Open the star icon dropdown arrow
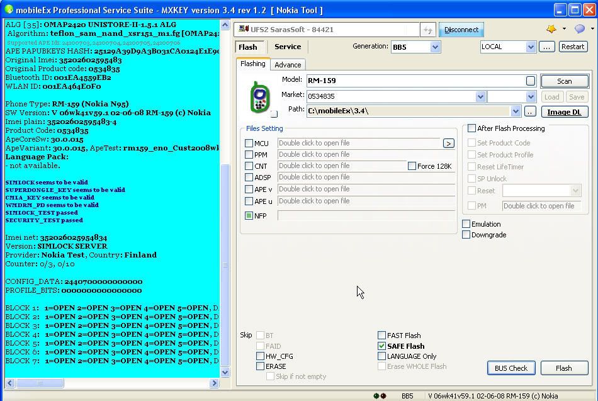598x401 pixels. pos(564,29)
